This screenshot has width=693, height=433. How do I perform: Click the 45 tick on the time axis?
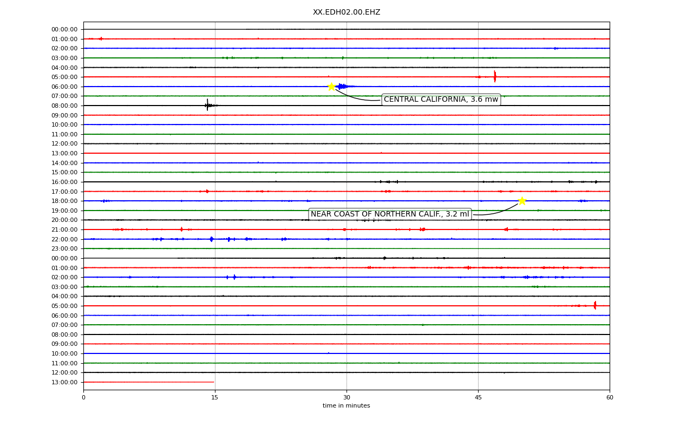(478, 398)
